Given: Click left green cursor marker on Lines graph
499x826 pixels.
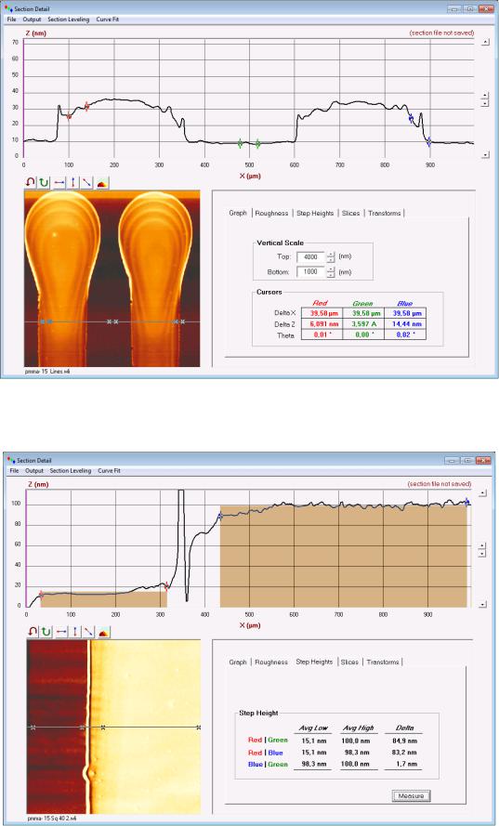Looking at the screenshot, I should 241,143.
